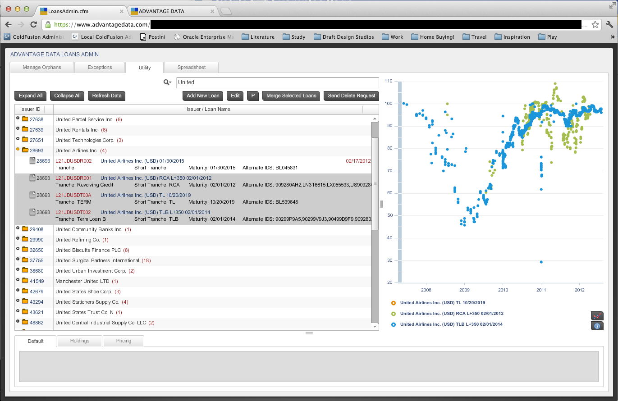618x401 pixels.
Task: Expand United Biscuits Finance PLC node
Action: [18, 249]
